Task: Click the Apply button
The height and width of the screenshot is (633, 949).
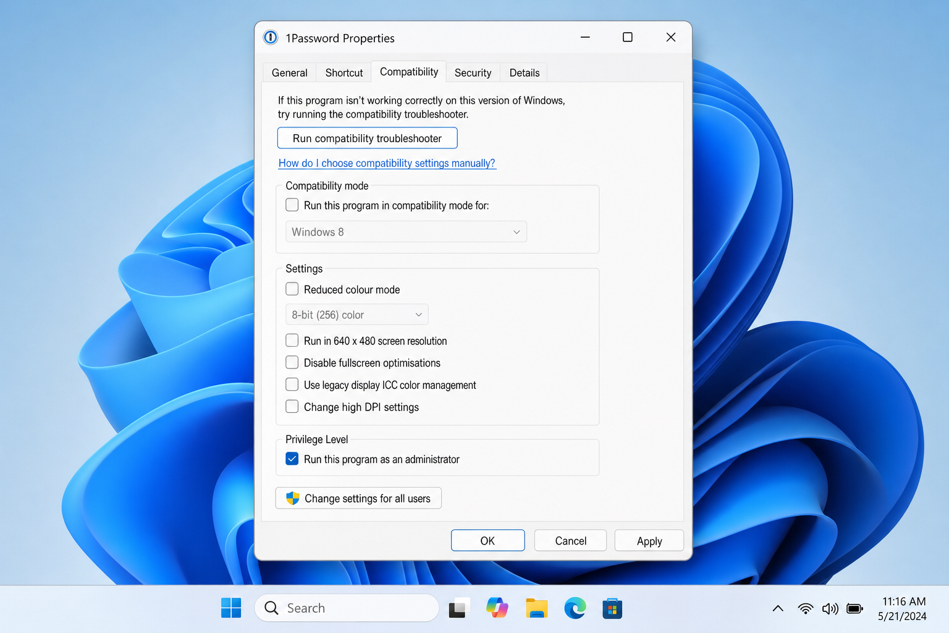Action: click(649, 541)
